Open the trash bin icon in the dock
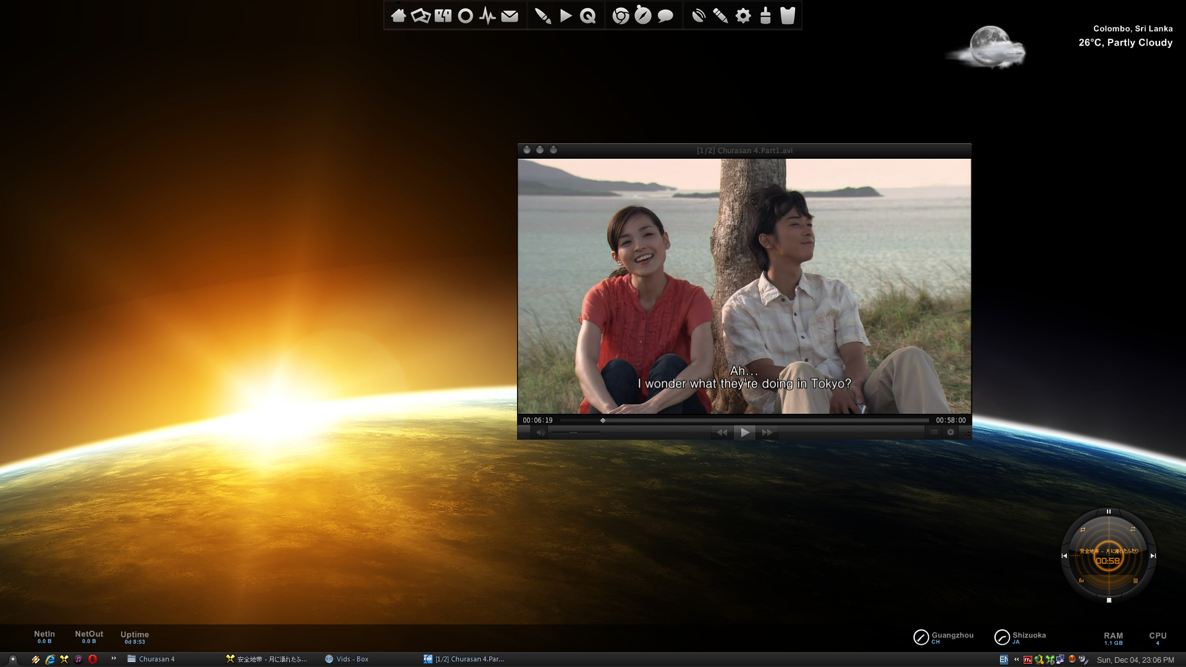 [x=788, y=15]
